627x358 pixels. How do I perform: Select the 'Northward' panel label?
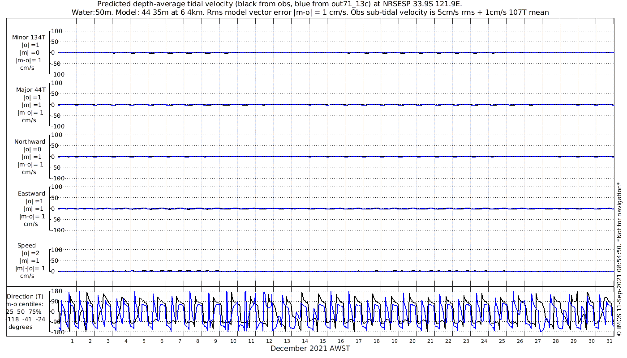pyautogui.click(x=30, y=141)
